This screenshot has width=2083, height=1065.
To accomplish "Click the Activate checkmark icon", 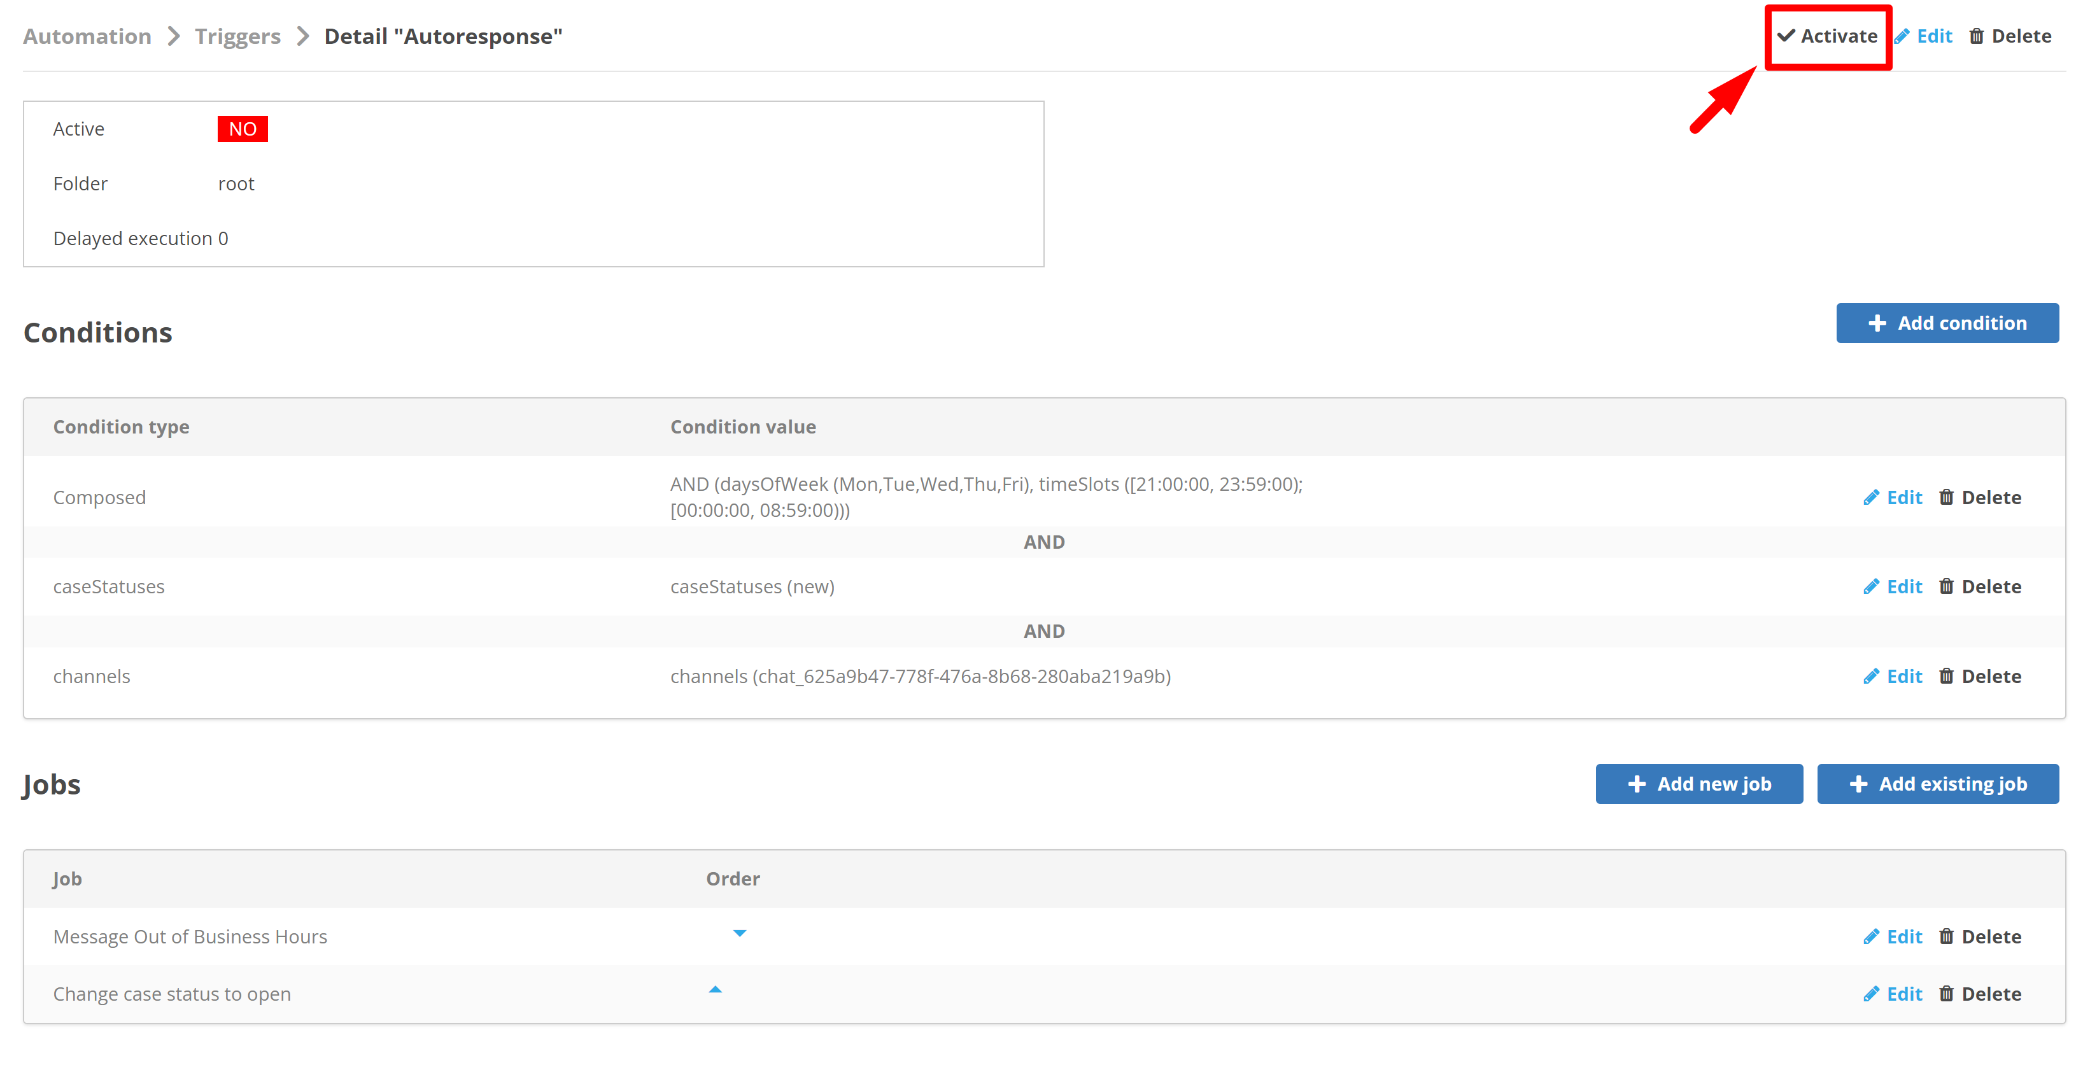I will click(x=1786, y=36).
